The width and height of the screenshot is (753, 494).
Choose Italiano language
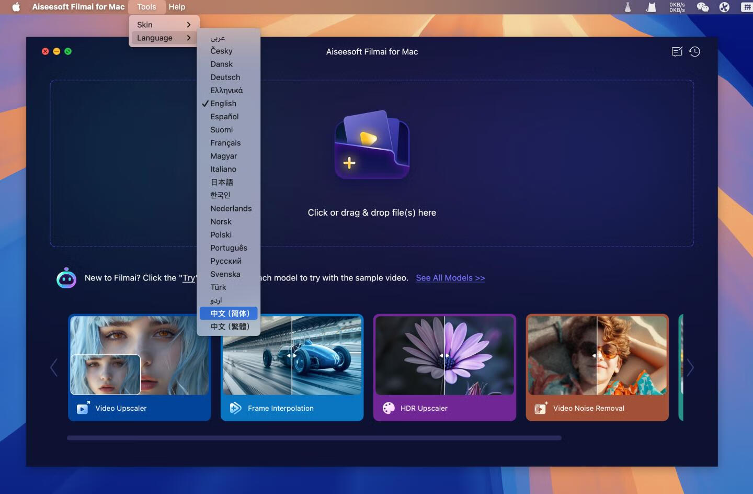coord(228,169)
